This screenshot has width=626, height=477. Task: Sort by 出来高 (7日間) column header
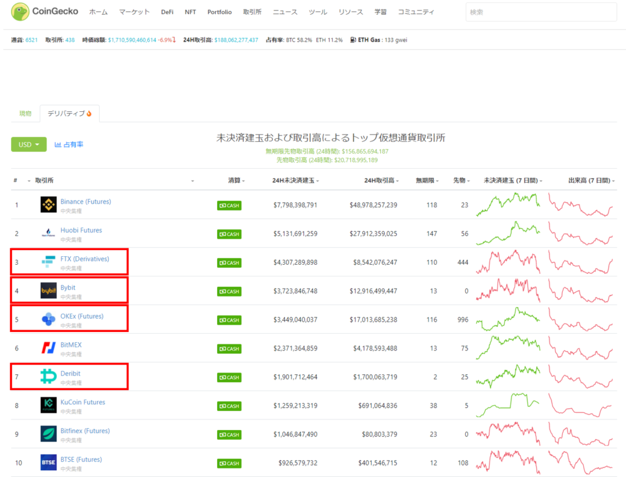pos(592,180)
